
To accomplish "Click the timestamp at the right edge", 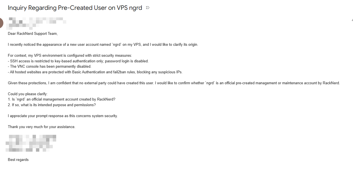I will [352, 20].
